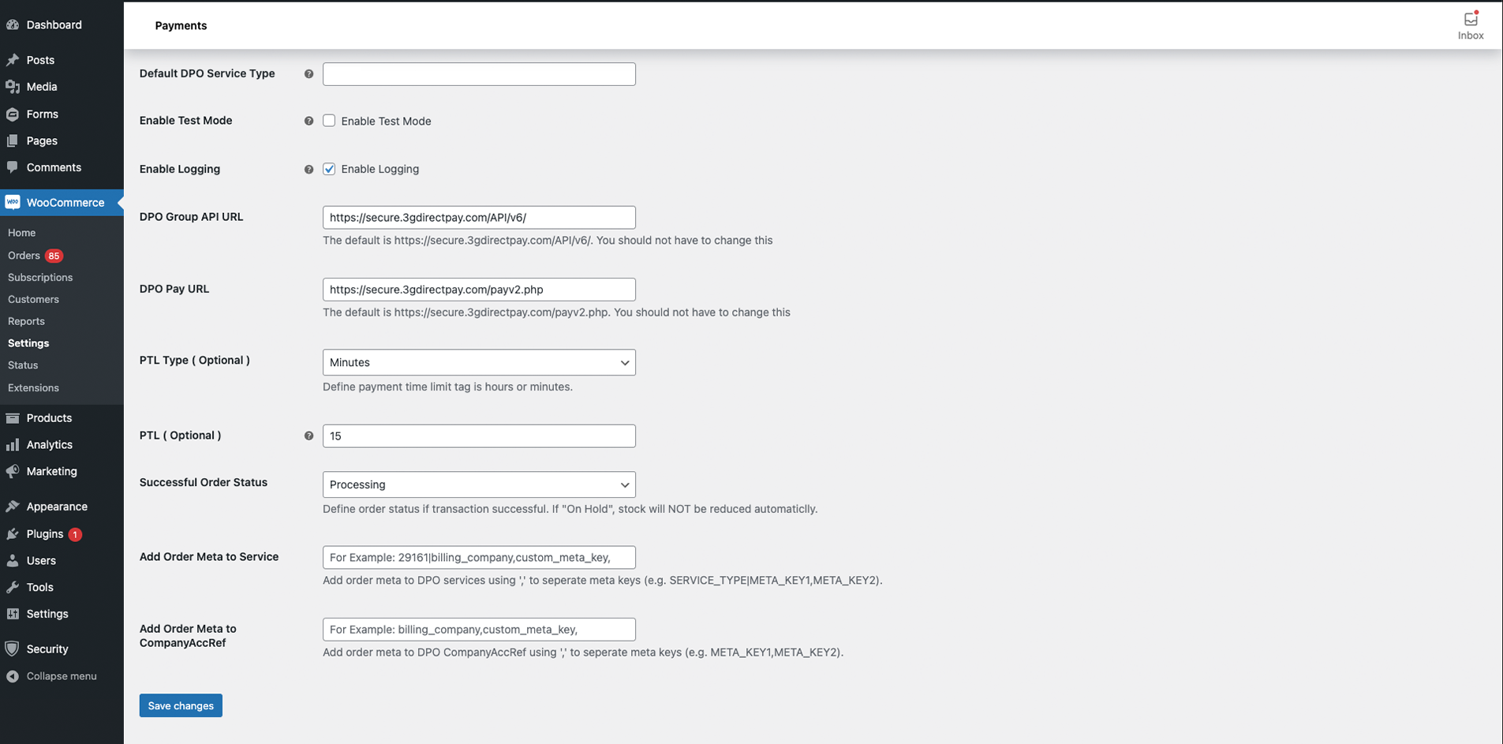1503x744 pixels.
Task: Click help icon next to Enable Logging
Action: pyautogui.click(x=308, y=170)
